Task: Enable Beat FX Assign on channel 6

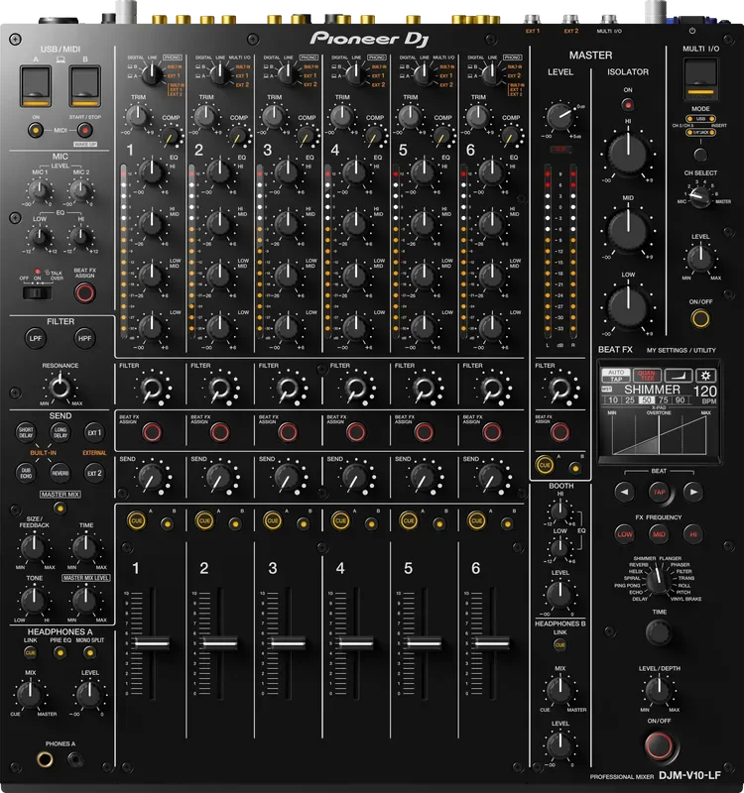Action: coord(491,432)
